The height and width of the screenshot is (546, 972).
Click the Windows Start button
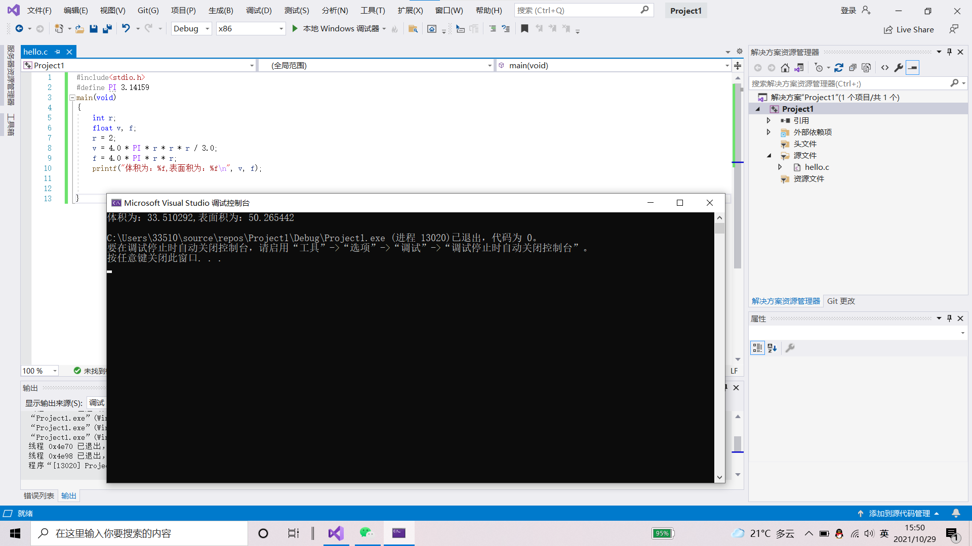(15, 533)
